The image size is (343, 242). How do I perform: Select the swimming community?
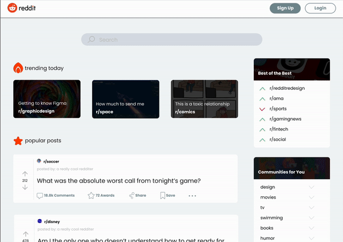272,218
